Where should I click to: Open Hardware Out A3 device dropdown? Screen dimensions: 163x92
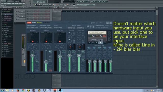pyautogui.click(x=93, y=27)
